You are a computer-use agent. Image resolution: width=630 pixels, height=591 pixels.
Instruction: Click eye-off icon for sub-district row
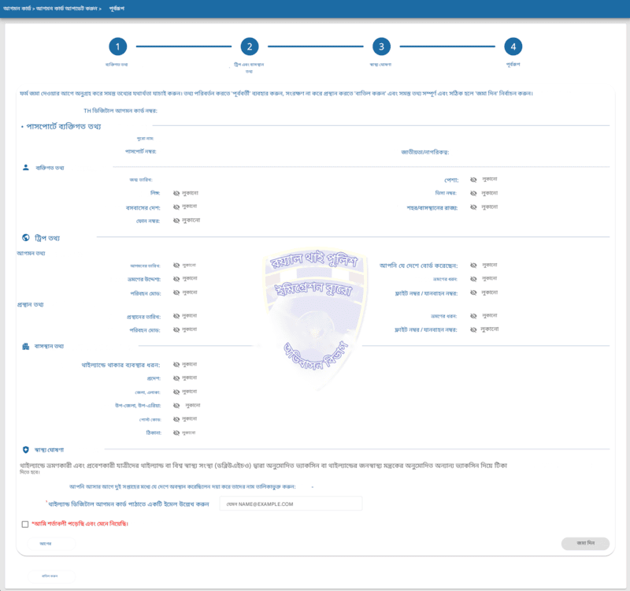coord(176,406)
